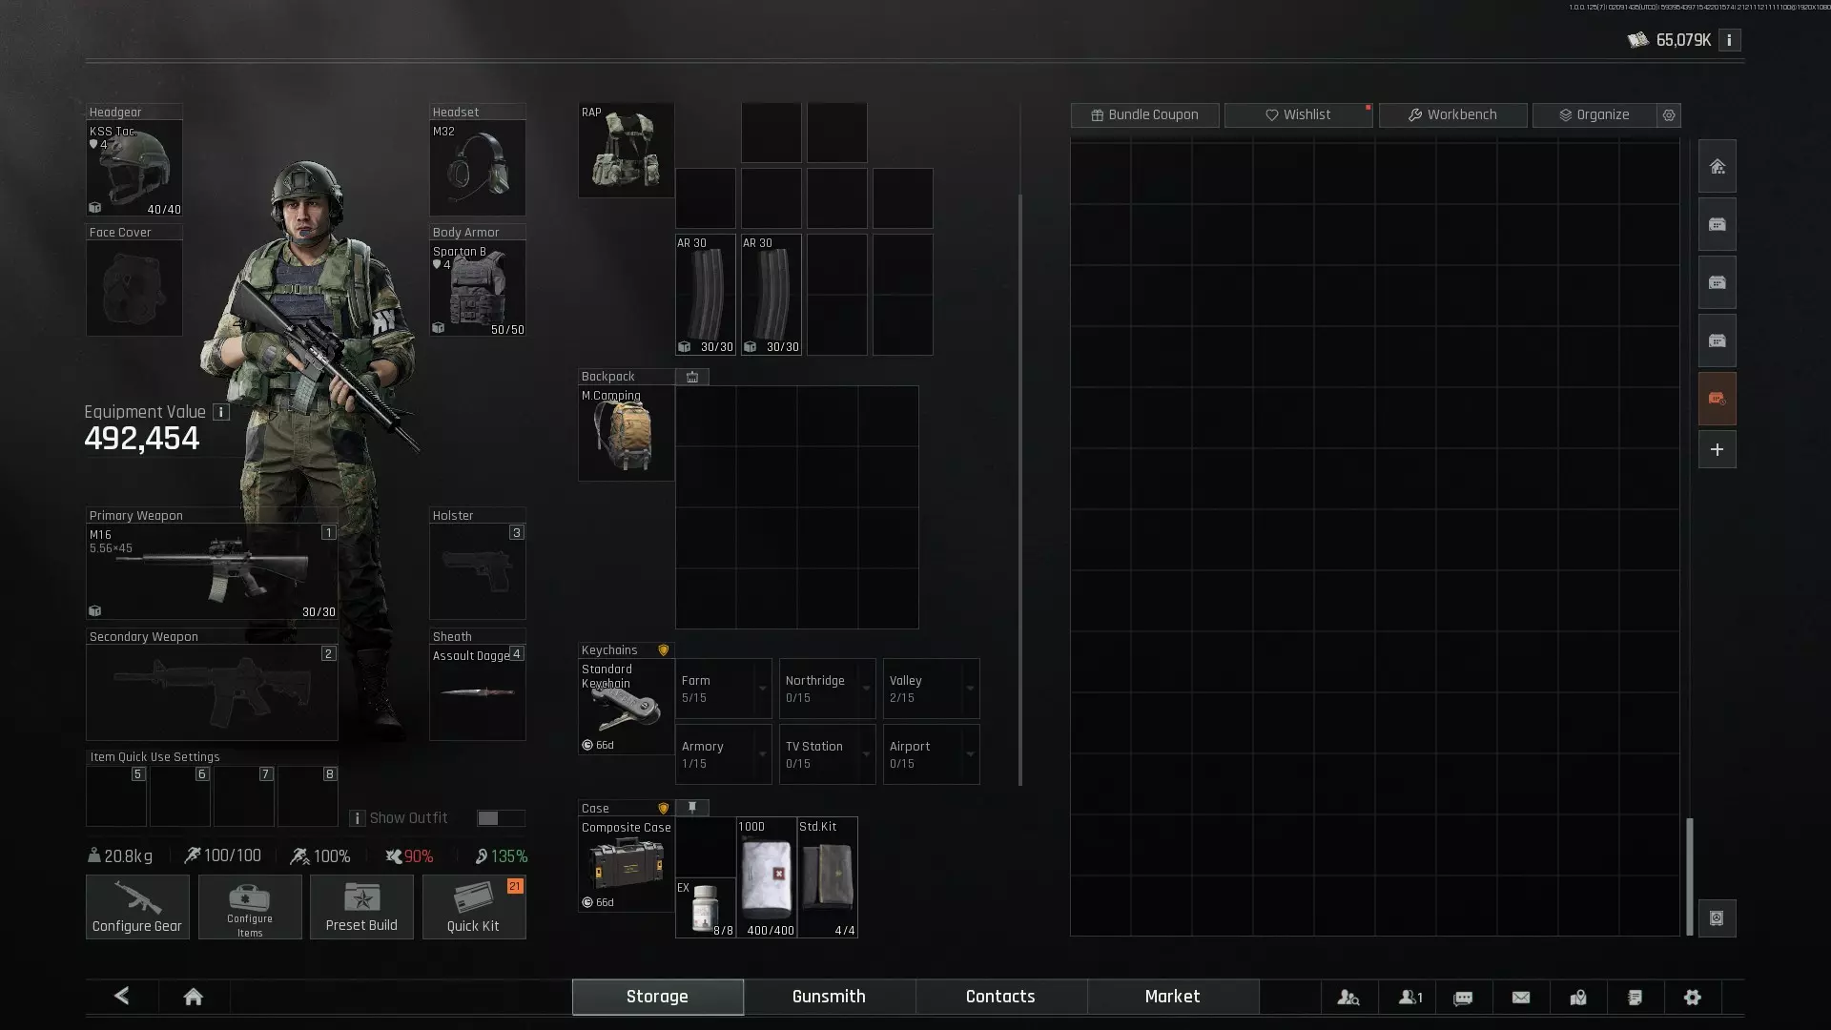Expand the Farm keys dropdown
This screenshot has width=1831, height=1030.
pyautogui.click(x=762, y=689)
